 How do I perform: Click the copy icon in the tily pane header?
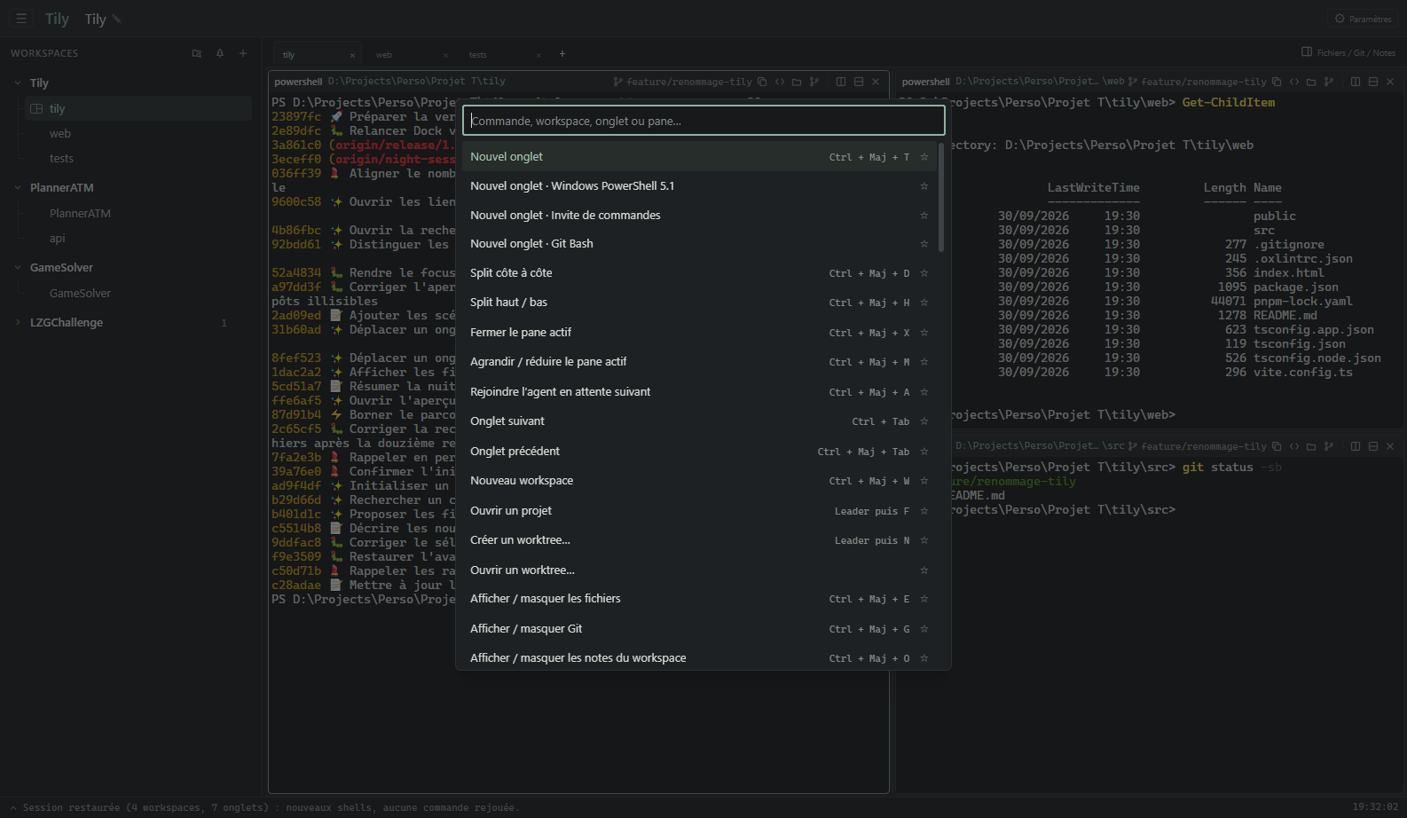coord(762,82)
